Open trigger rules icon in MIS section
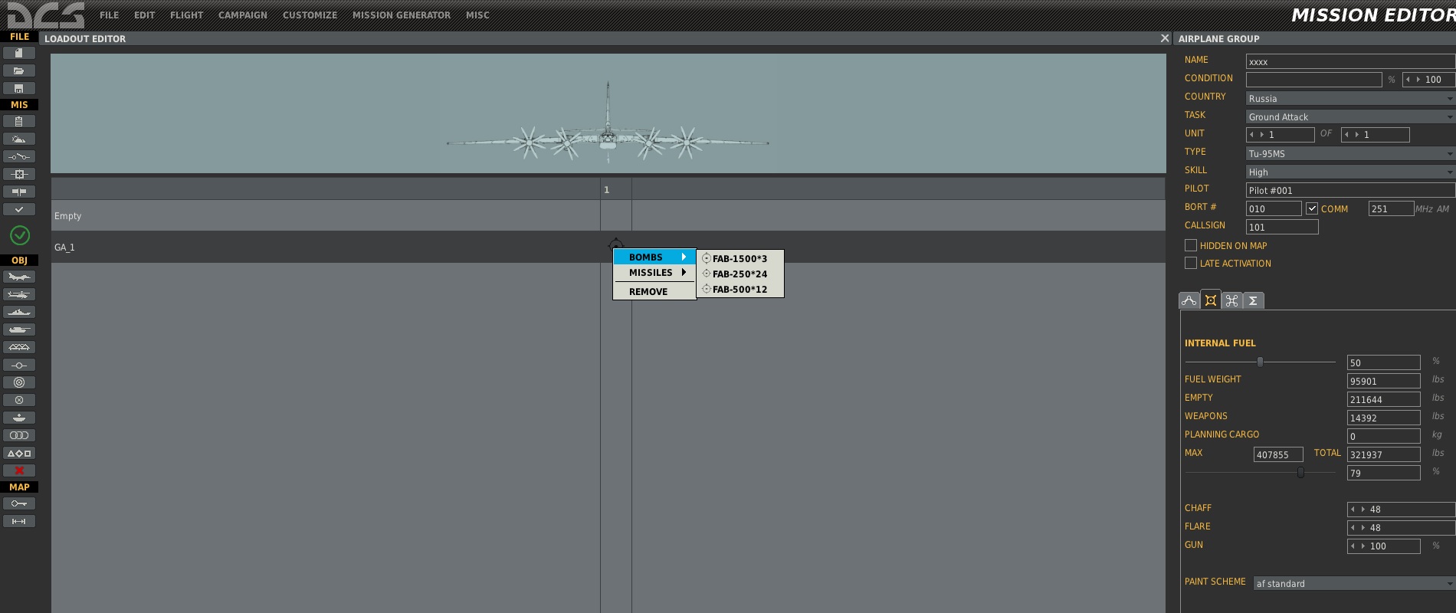Screen dimensions: 1456x613 coord(19,156)
